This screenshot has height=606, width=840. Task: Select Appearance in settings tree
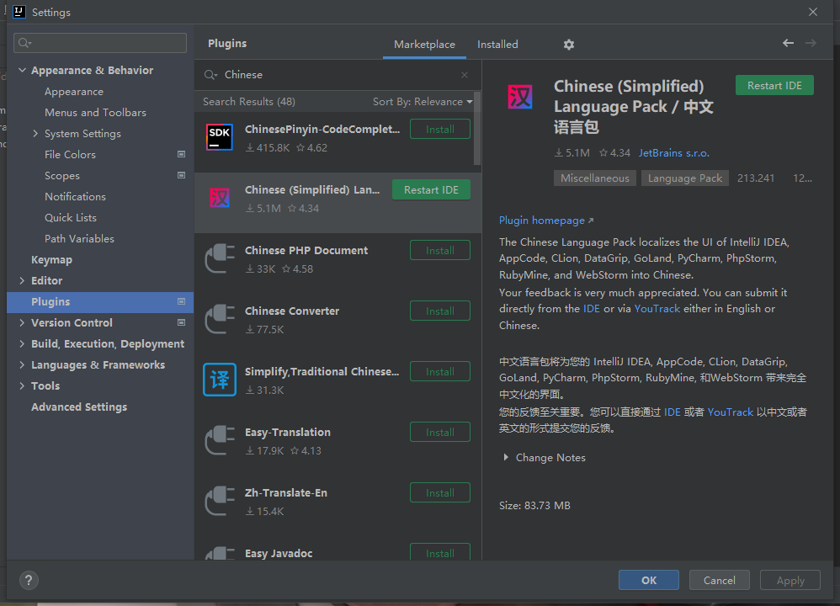coord(74,92)
